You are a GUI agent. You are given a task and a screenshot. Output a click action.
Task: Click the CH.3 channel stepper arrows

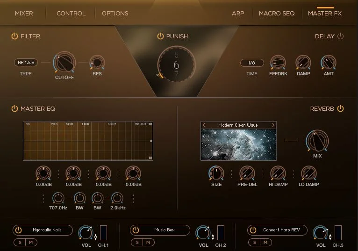pyautogui.click(x=330, y=237)
